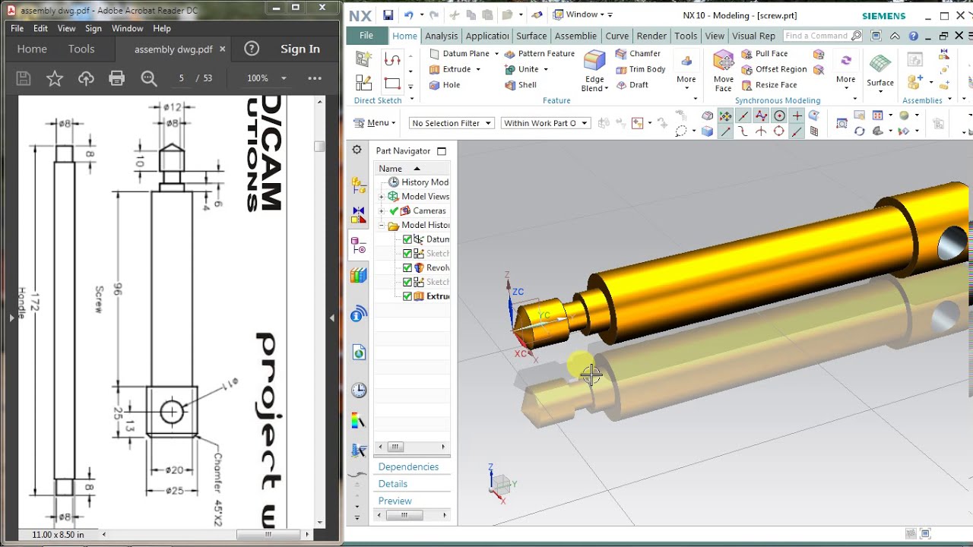Image resolution: width=973 pixels, height=547 pixels.
Task: Select the Pull Face tool
Action: [x=765, y=54]
